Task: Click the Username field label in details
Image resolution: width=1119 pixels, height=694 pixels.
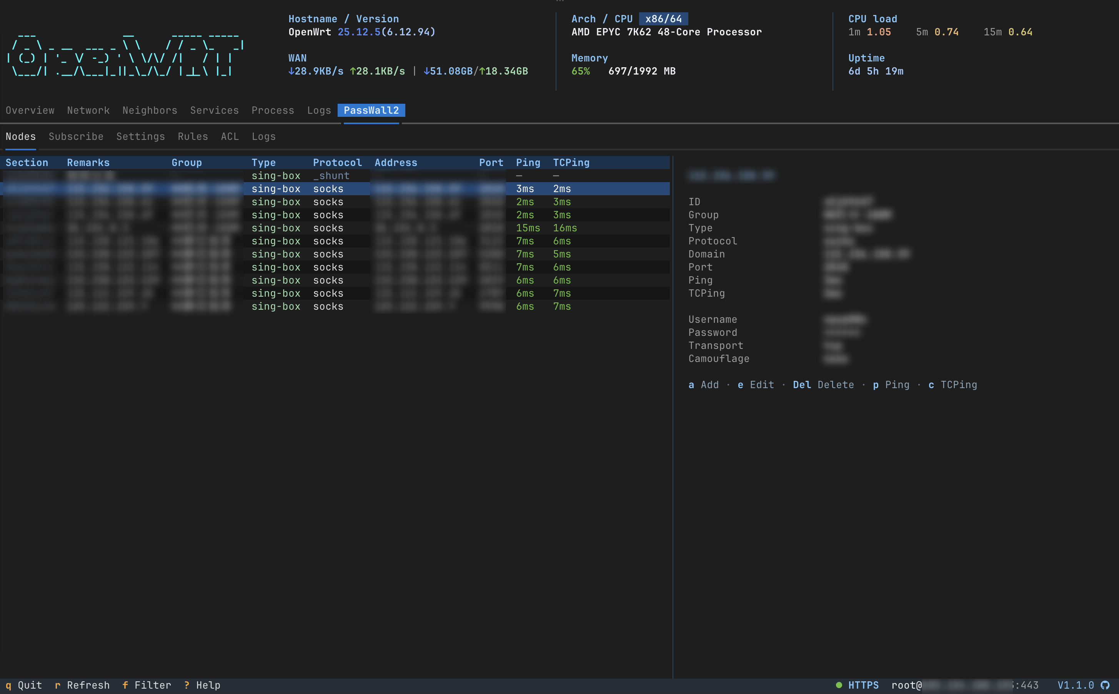Action: [713, 320]
